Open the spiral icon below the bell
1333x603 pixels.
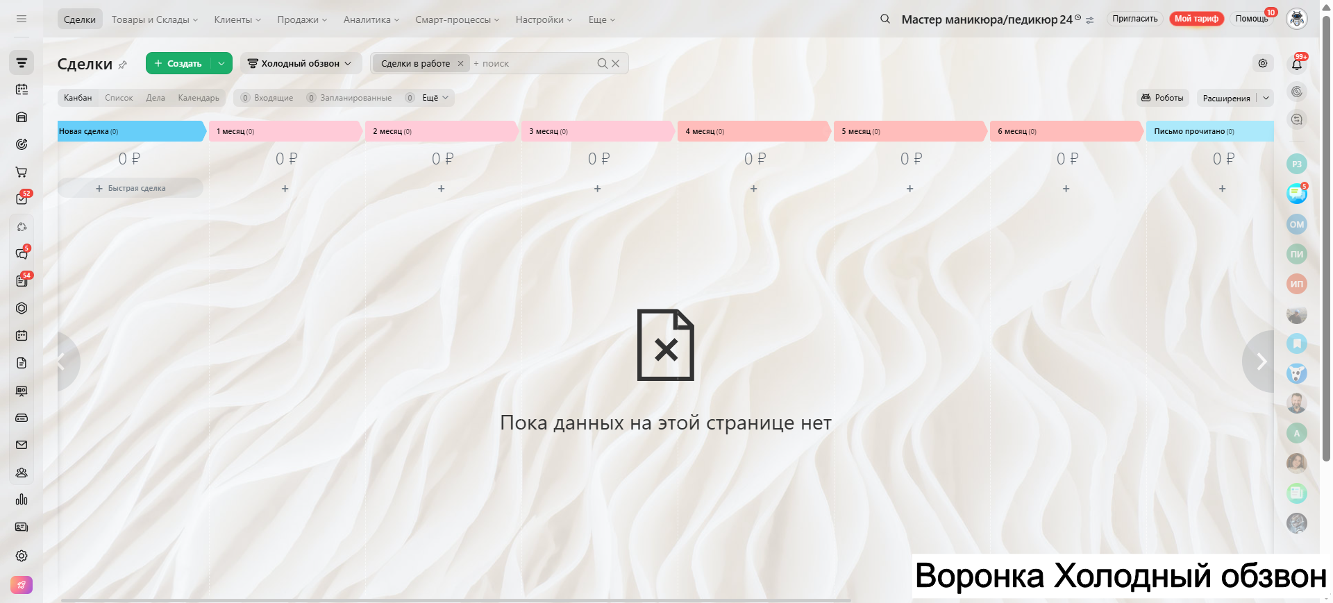click(x=1297, y=92)
